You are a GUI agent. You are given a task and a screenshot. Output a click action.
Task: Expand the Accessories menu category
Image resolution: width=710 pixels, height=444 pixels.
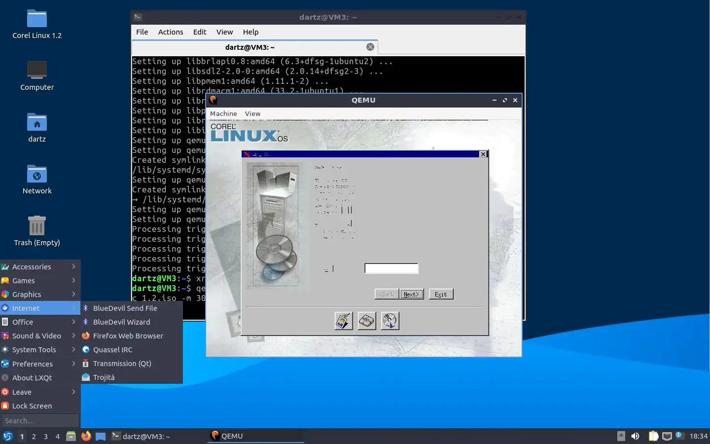pyautogui.click(x=40, y=266)
